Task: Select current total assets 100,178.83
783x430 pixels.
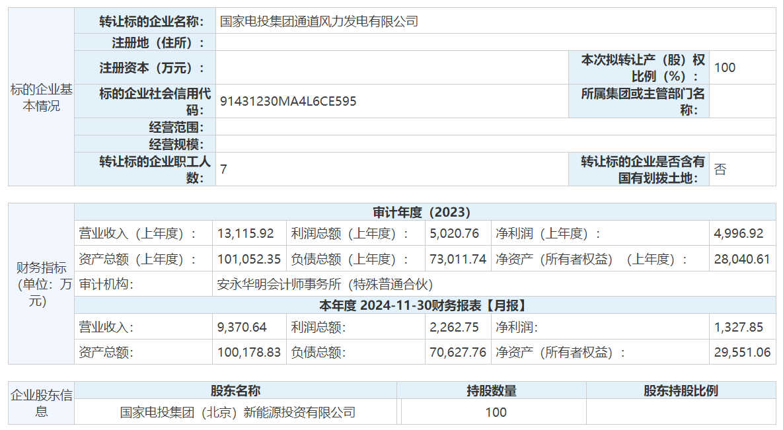Action: pyautogui.click(x=249, y=352)
